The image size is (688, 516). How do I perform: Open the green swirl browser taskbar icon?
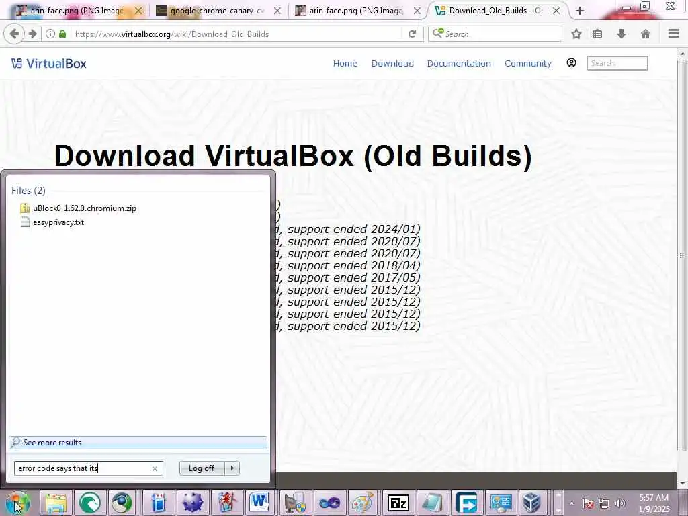(x=90, y=503)
